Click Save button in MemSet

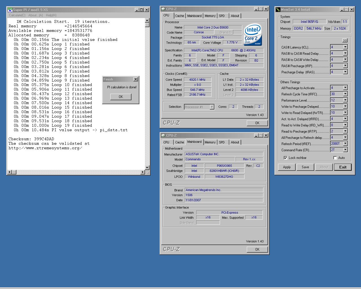coord(305,167)
